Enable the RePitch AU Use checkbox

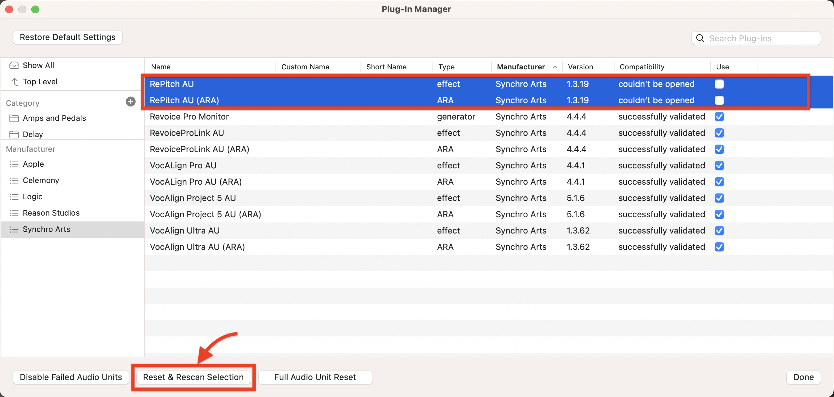[719, 84]
